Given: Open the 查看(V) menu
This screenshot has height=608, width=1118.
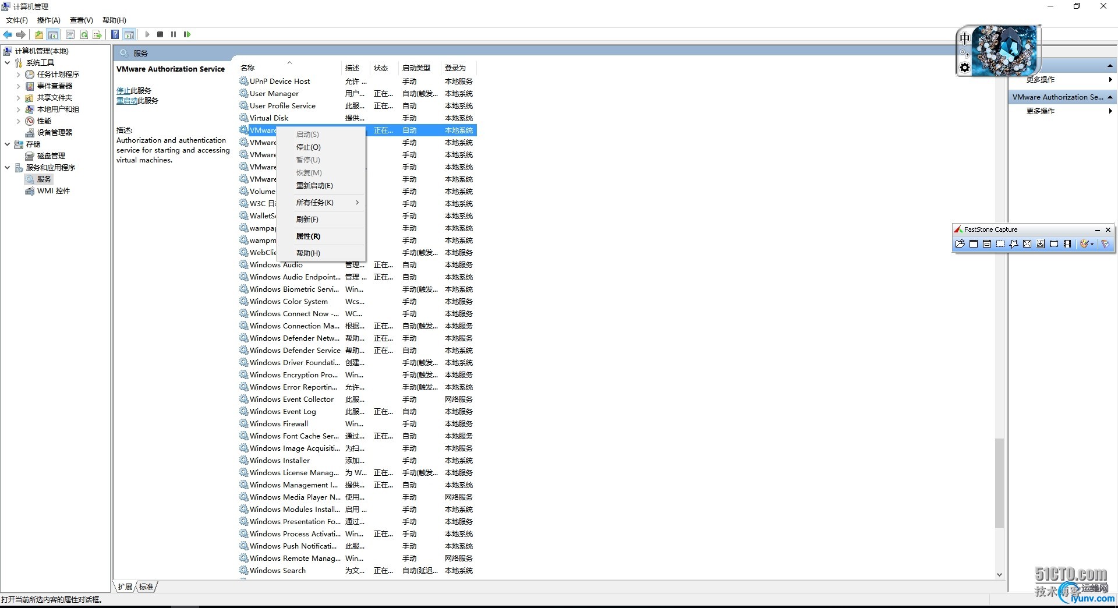Looking at the screenshot, I should 82,20.
